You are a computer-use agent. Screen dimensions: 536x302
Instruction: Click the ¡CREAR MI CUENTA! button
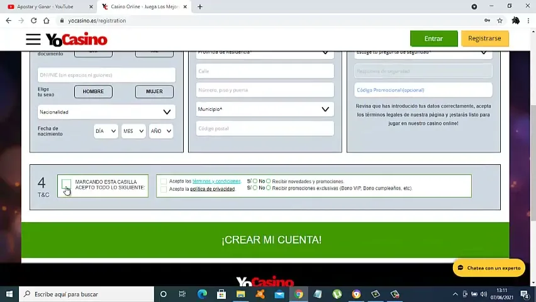click(265, 240)
